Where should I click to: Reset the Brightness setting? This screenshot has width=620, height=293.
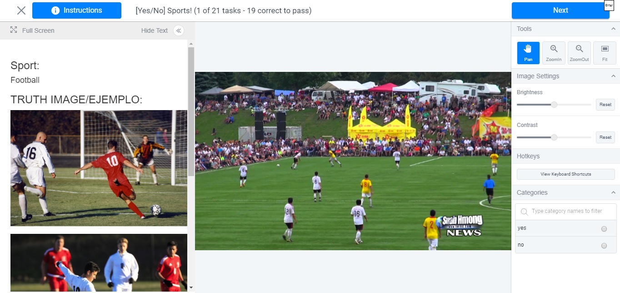point(605,104)
